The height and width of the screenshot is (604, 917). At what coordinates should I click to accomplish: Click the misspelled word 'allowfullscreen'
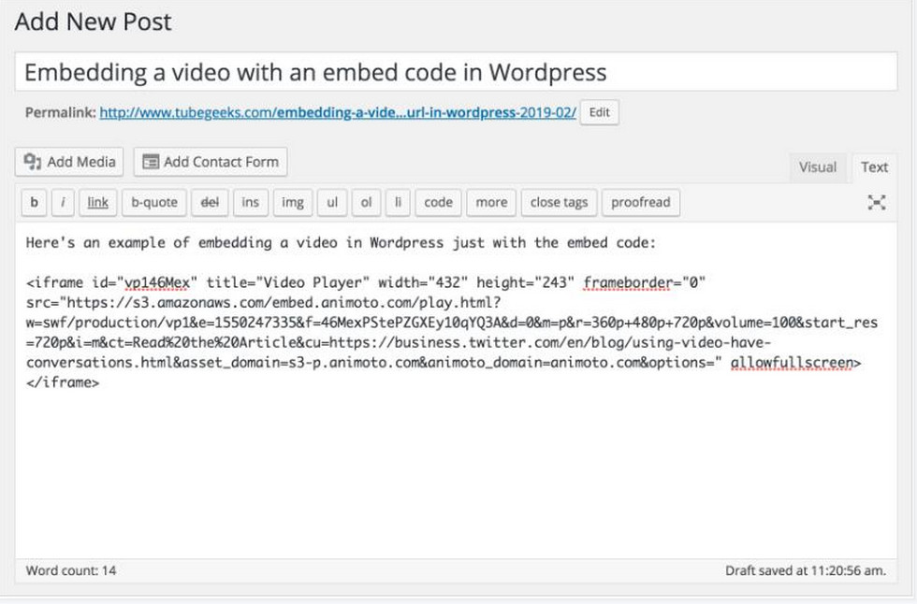[x=792, y=363]
